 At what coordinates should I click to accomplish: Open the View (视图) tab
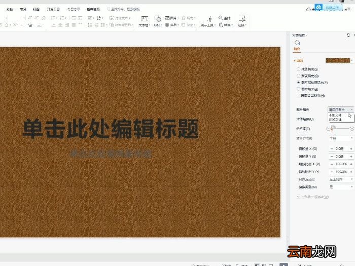pos(36,10)
